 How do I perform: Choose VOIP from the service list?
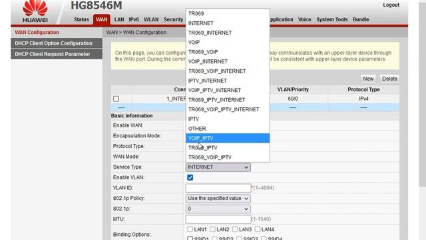coord(228,43)
